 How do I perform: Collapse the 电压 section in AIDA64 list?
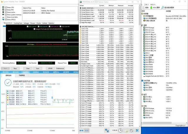[x=142, y=94]
